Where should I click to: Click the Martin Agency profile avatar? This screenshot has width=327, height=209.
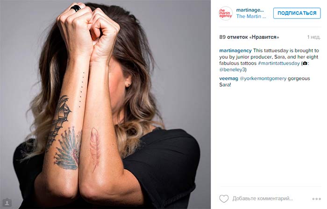(226, 13)
